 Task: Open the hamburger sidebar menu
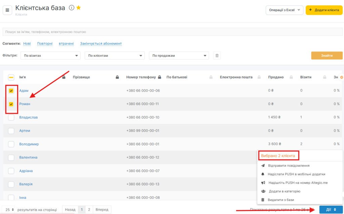pos(7,10)
